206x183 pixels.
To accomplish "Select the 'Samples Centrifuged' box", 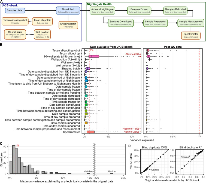I will [x=121, y=23].
